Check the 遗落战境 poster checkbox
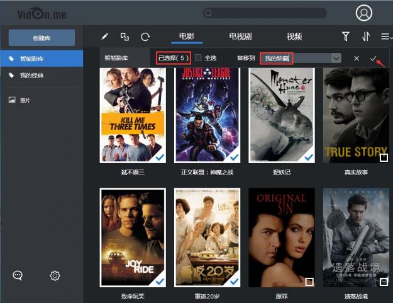Viewport: 393px width, 303px height. pyautogui.click(x=384, y=282)
